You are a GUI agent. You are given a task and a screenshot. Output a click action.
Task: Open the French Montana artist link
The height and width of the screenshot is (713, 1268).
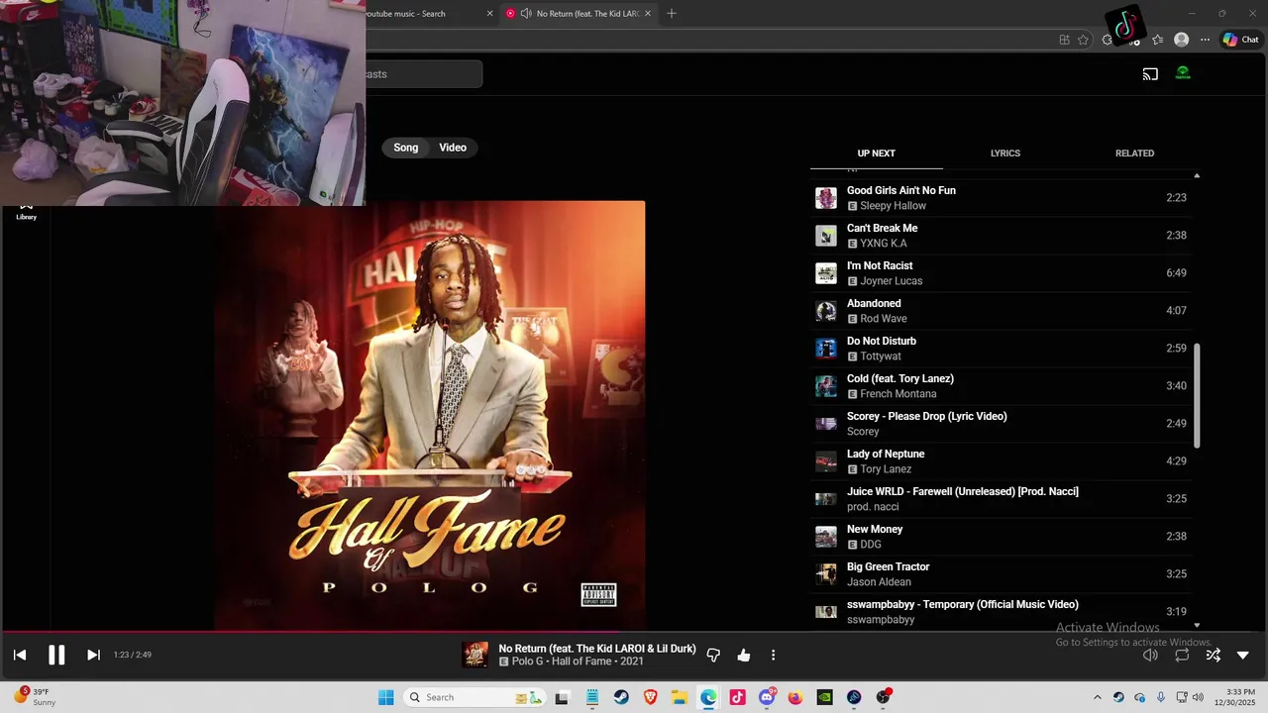pos(898,394)
